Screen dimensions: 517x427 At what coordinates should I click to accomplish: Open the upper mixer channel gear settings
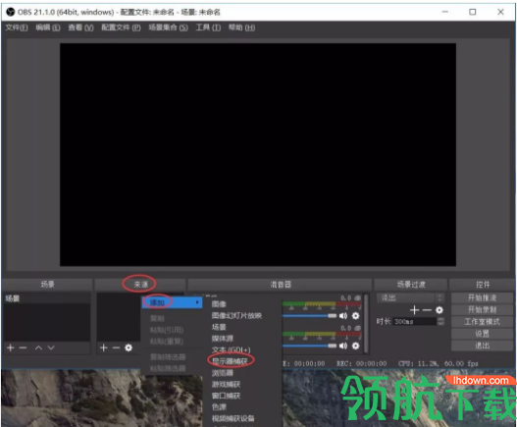[355, 316]
